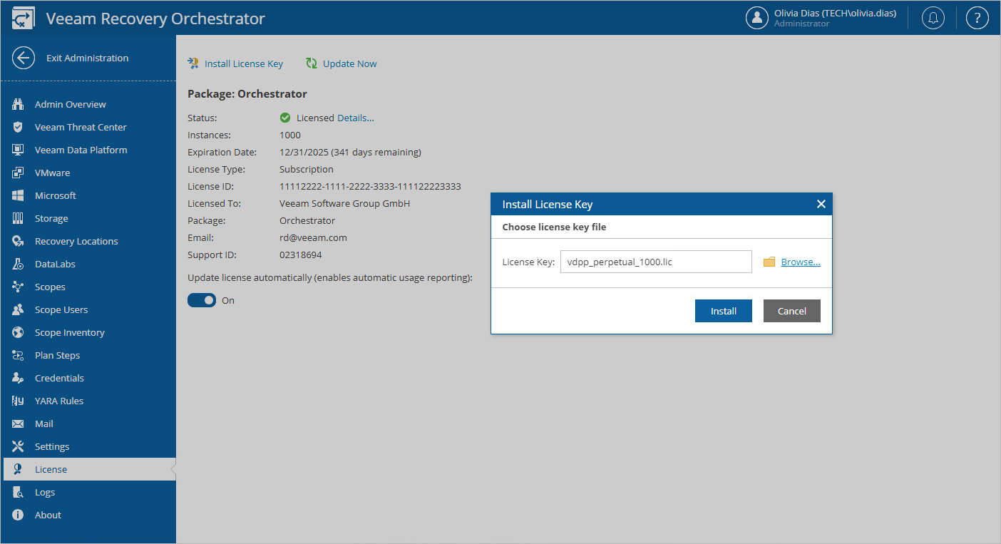Click the Update Now link text

(x=350, y=63)
